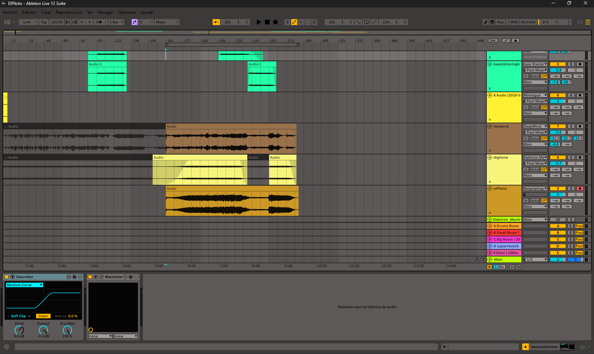Open the Medium Curve type dropdown
594x354 pixels.
point(24,285)
